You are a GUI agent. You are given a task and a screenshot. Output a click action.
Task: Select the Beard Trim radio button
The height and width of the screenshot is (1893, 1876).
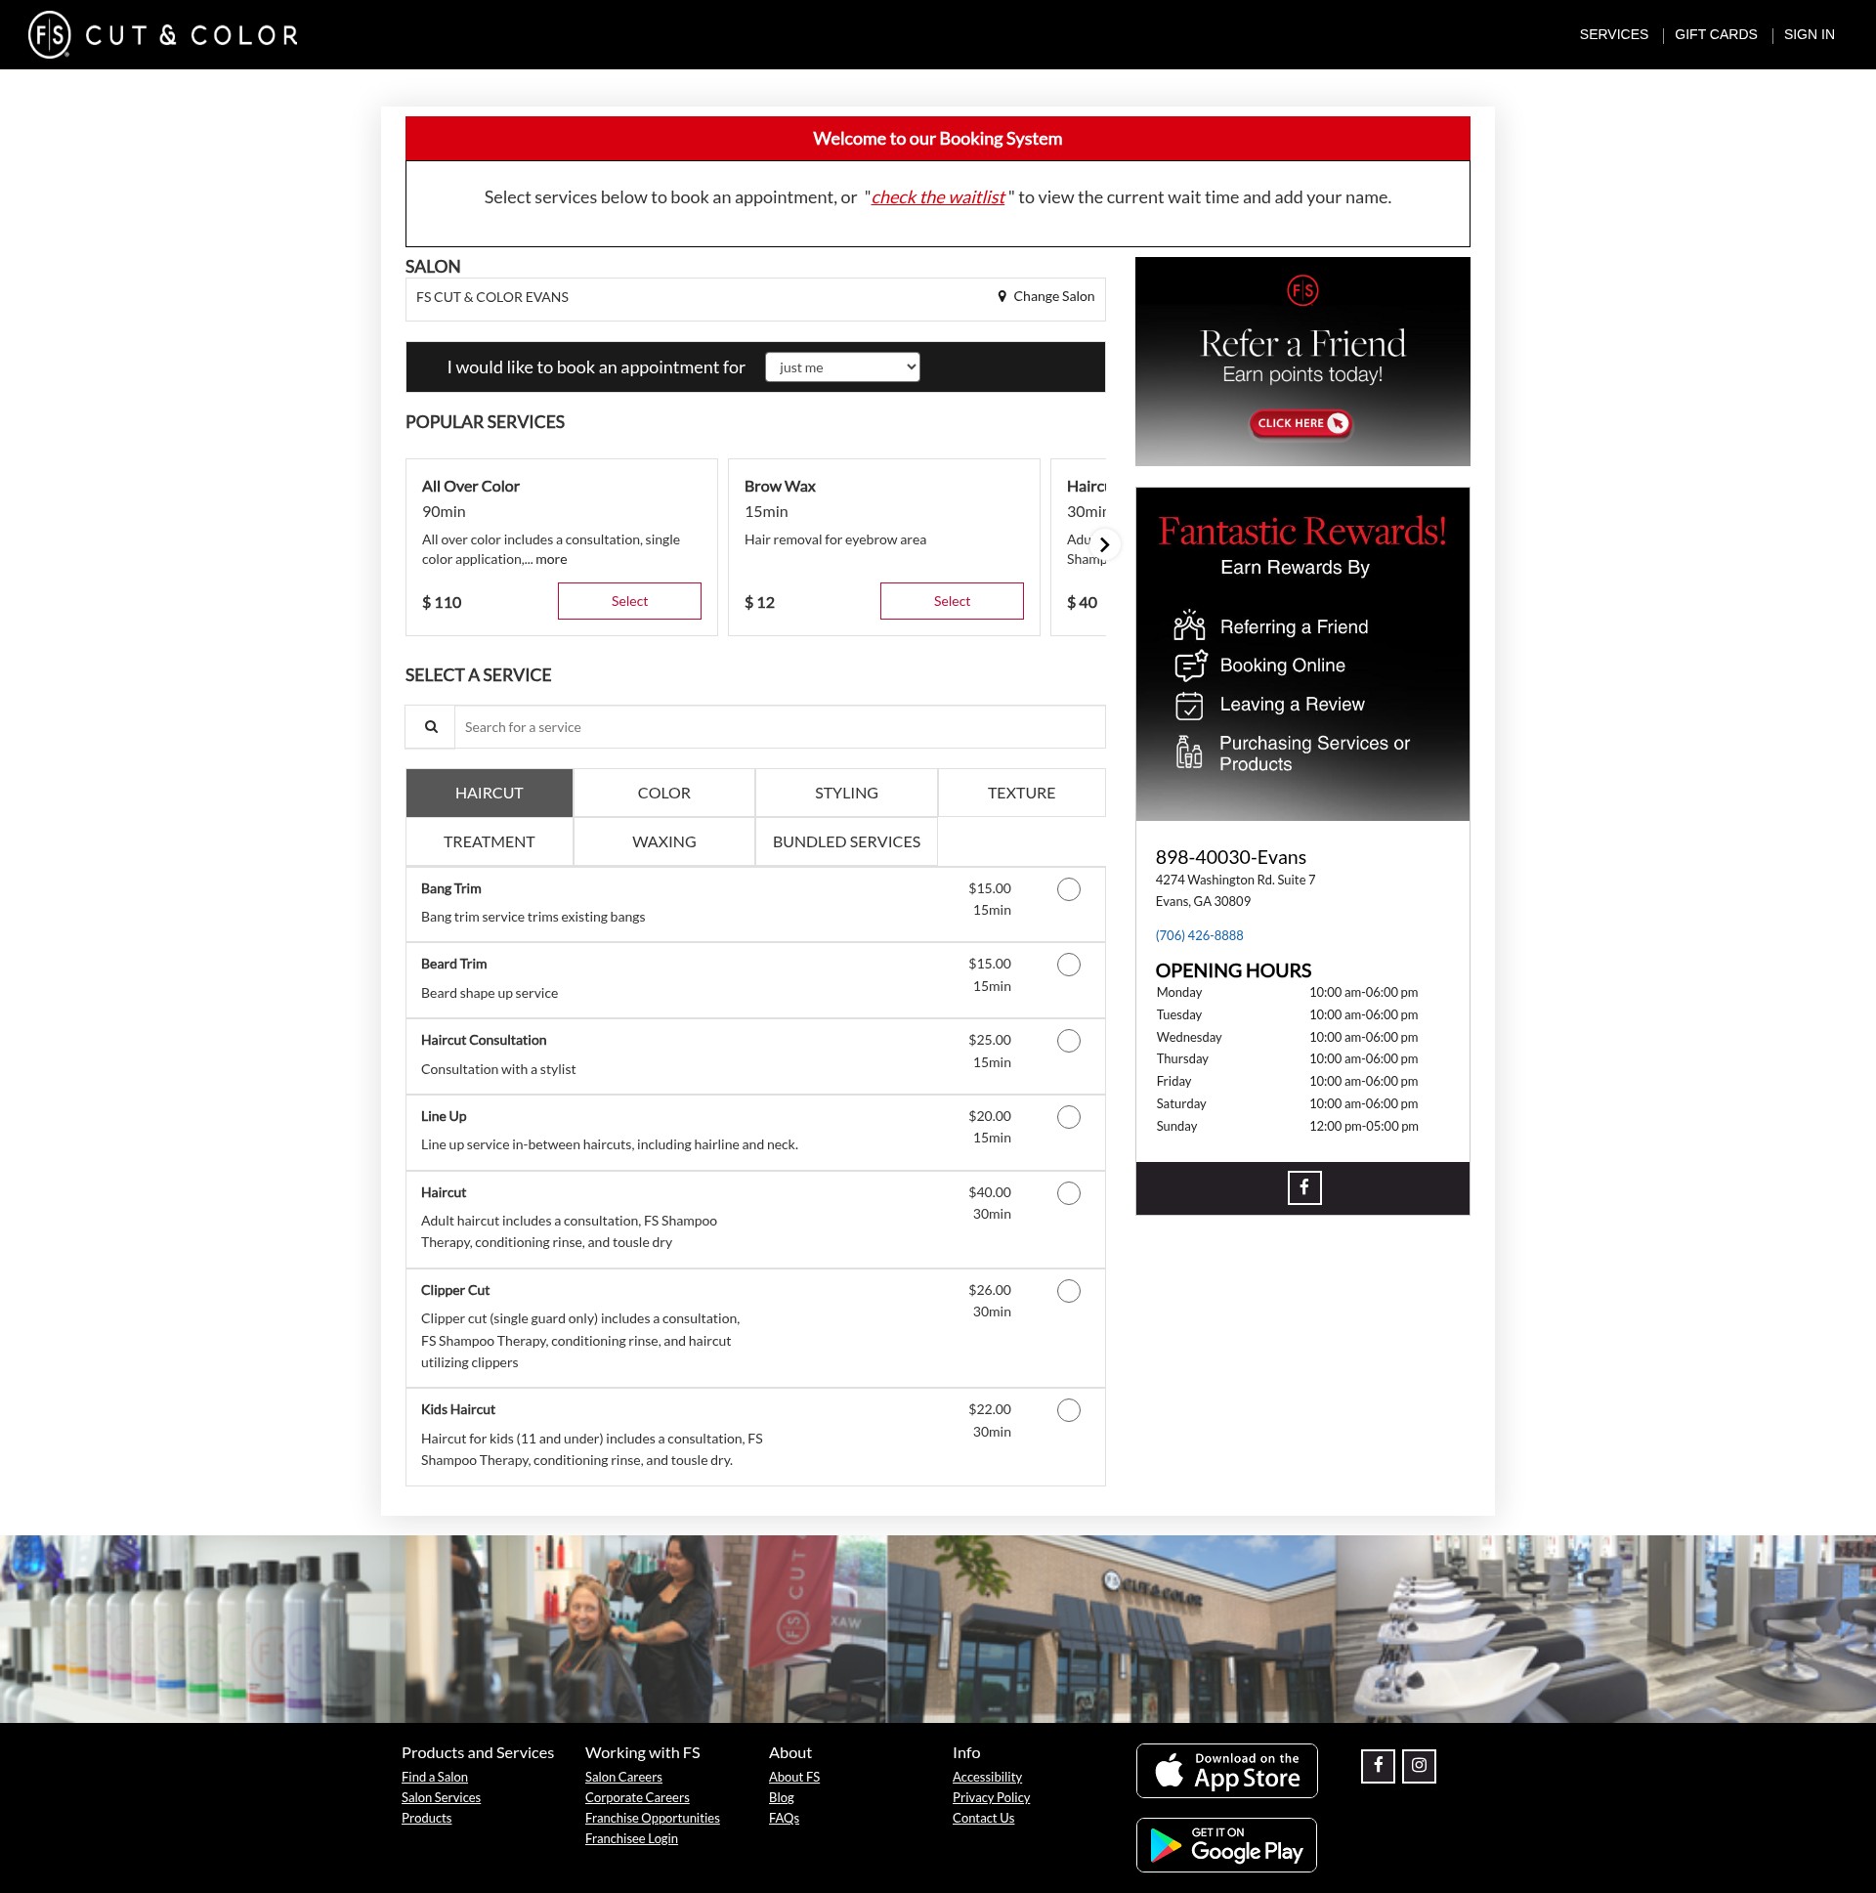1069,966
